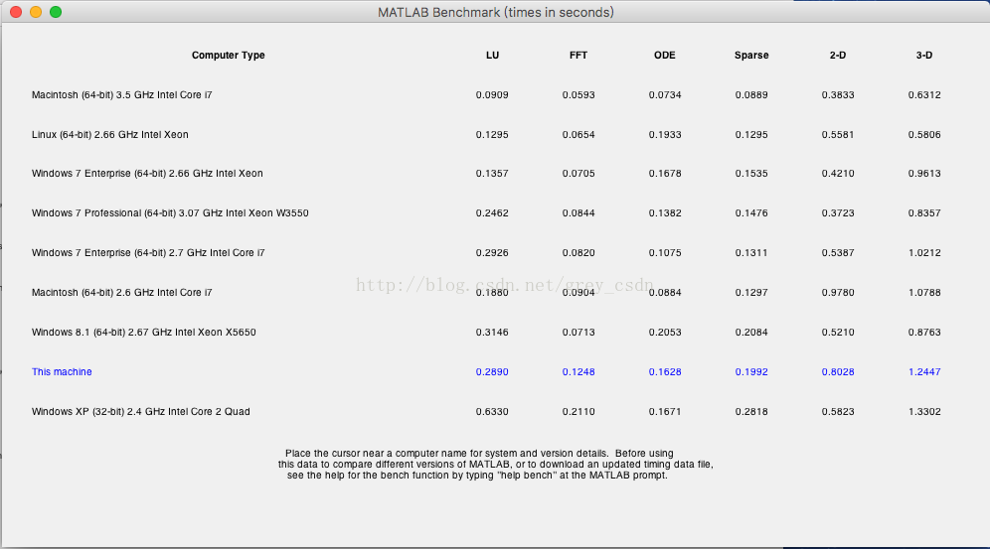Click LU value 0.0909
Image resolution: width=990 pixels, height=549 pixels.
point(492,95)
